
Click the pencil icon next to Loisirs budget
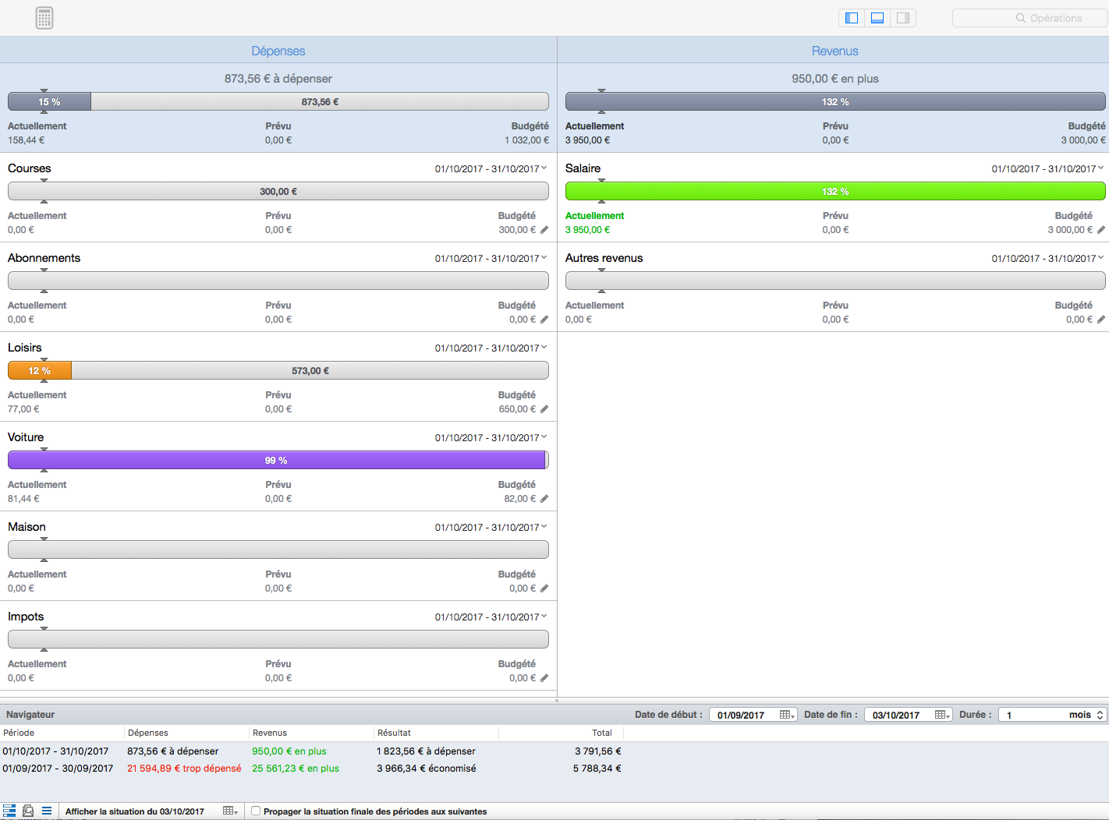544,409
